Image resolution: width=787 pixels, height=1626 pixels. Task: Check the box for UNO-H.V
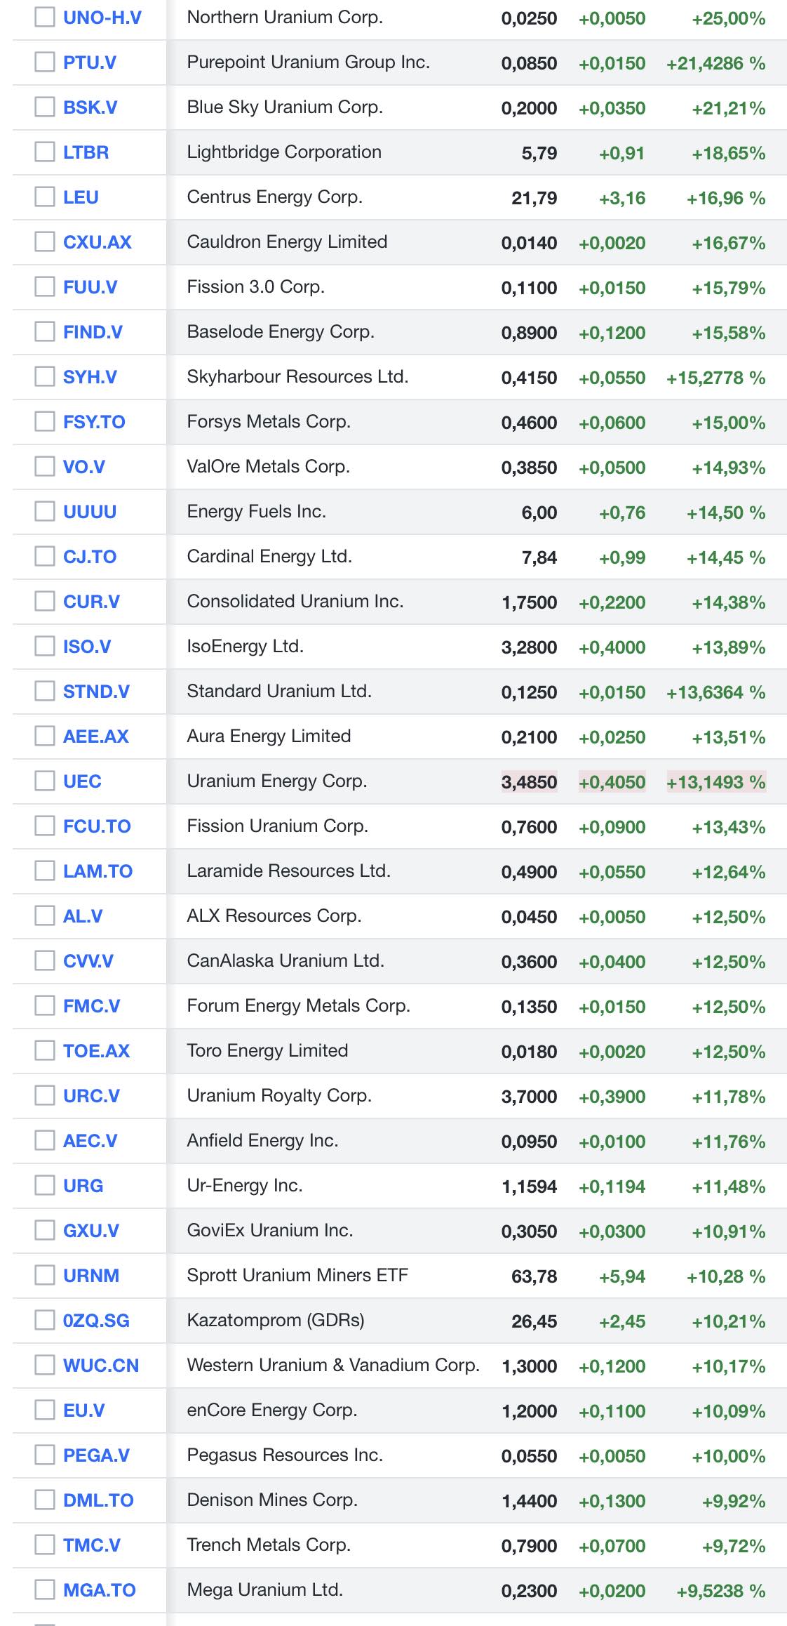pos(45,18)
